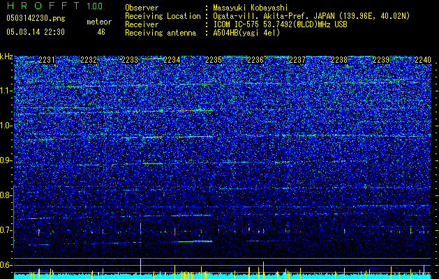The width and height of the screenshot is (439, 279).
Task: Click the Receiving antenna label
Action: click(x=161, y=33)
